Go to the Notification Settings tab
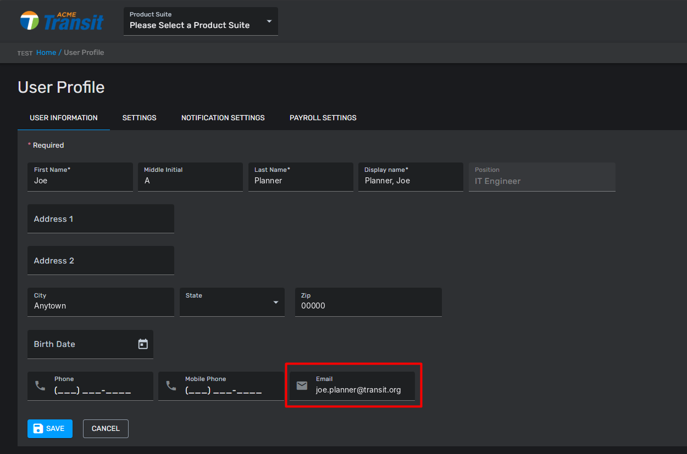 coord(223,118)
